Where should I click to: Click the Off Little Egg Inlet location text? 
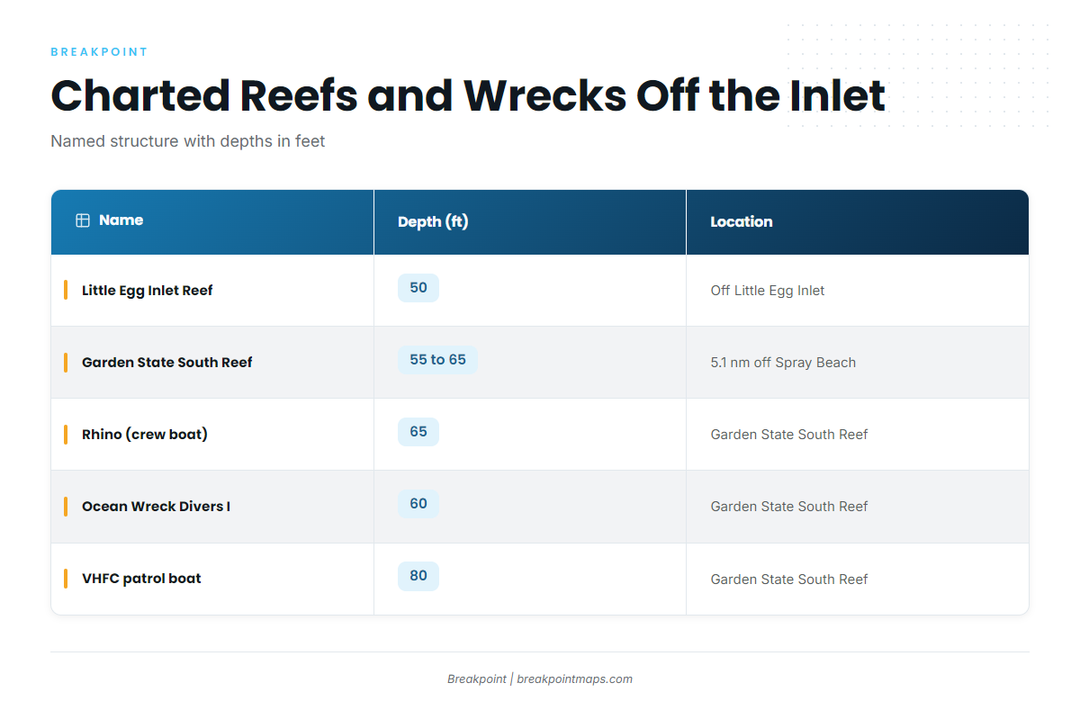pyautogui.click(x=768, y=291)
